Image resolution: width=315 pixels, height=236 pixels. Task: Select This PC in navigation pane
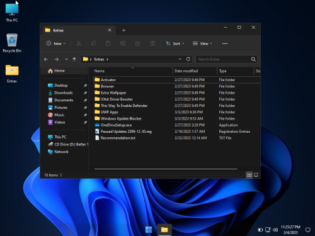57,137
